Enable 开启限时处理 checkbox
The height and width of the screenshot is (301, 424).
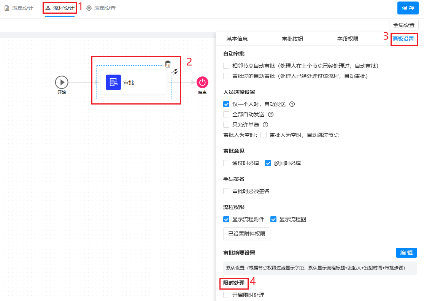226,295
